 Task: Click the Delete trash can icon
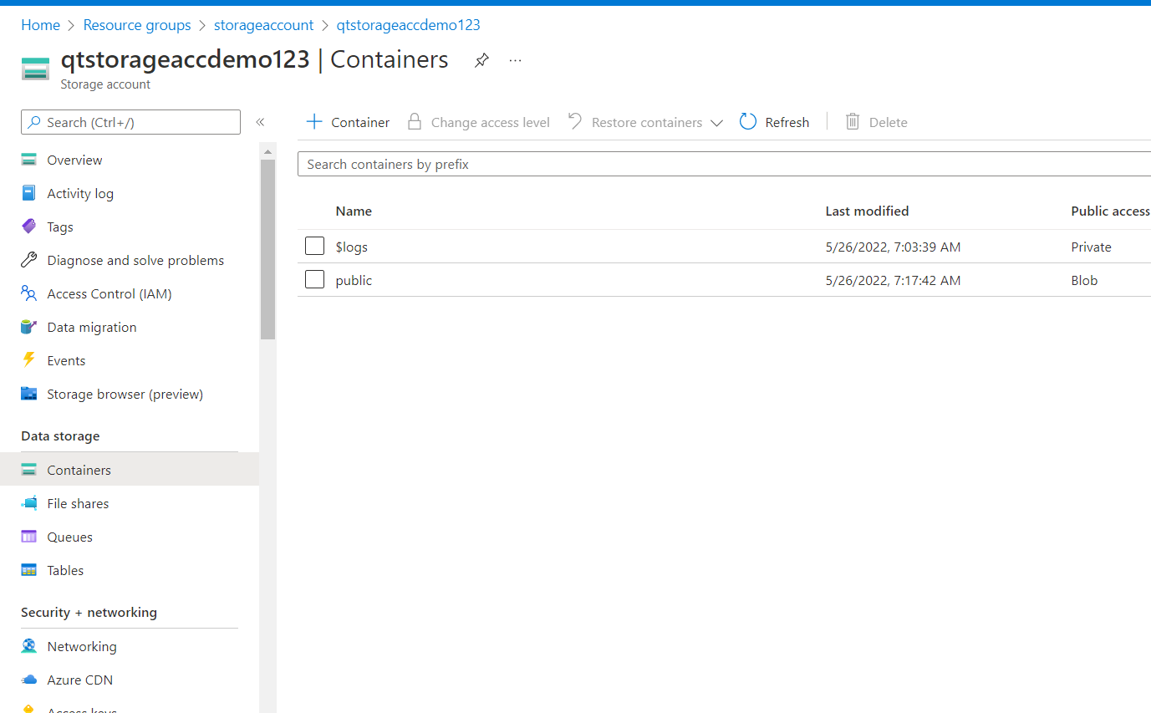(853, 122)
